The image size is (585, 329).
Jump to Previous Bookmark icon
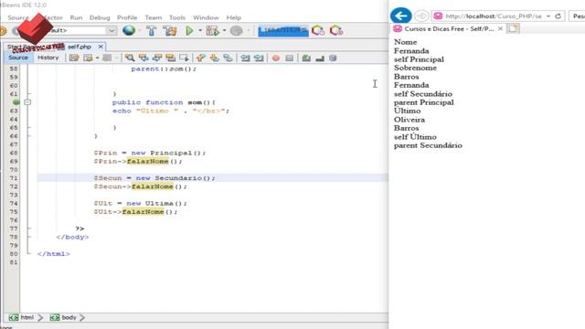[x=201, y=58]
